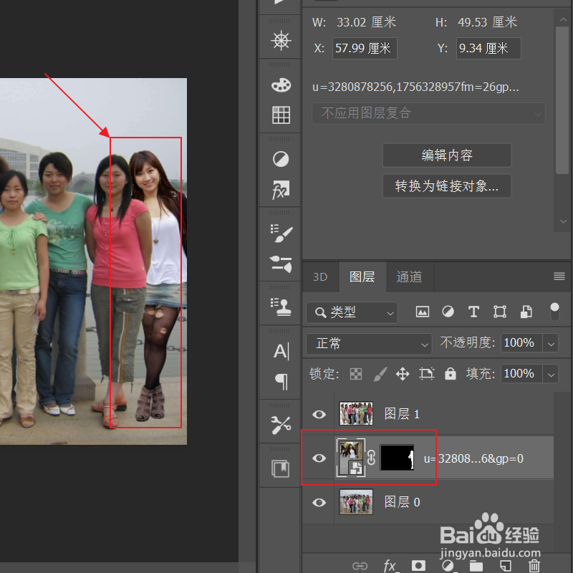Switch to the 3D tab

(320, 276)
